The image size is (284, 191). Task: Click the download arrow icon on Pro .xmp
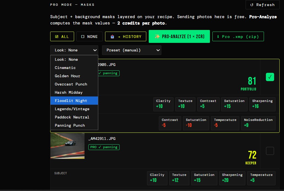tap(218, 37)
